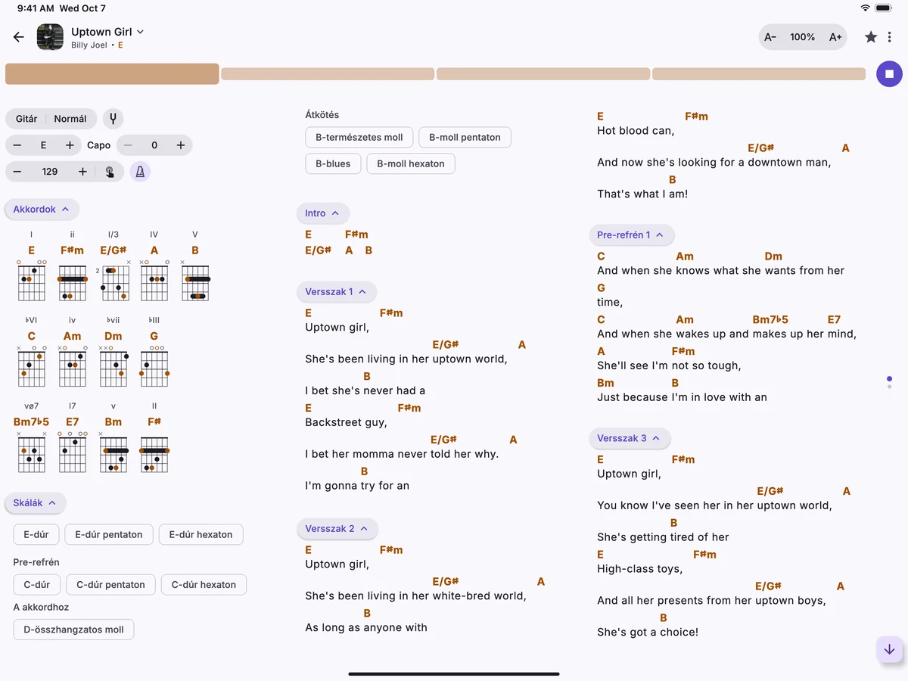Open the Uptown Girl title dropdown

coord(107,32)
